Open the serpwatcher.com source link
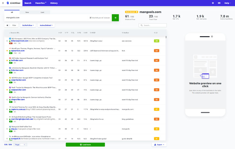 pyautogui.click(x=19, y=90)
